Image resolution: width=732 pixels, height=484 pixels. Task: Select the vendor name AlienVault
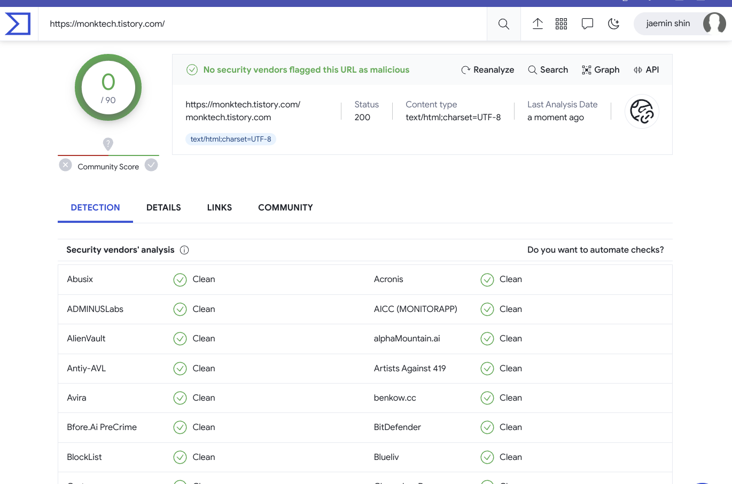click(86, 339)
